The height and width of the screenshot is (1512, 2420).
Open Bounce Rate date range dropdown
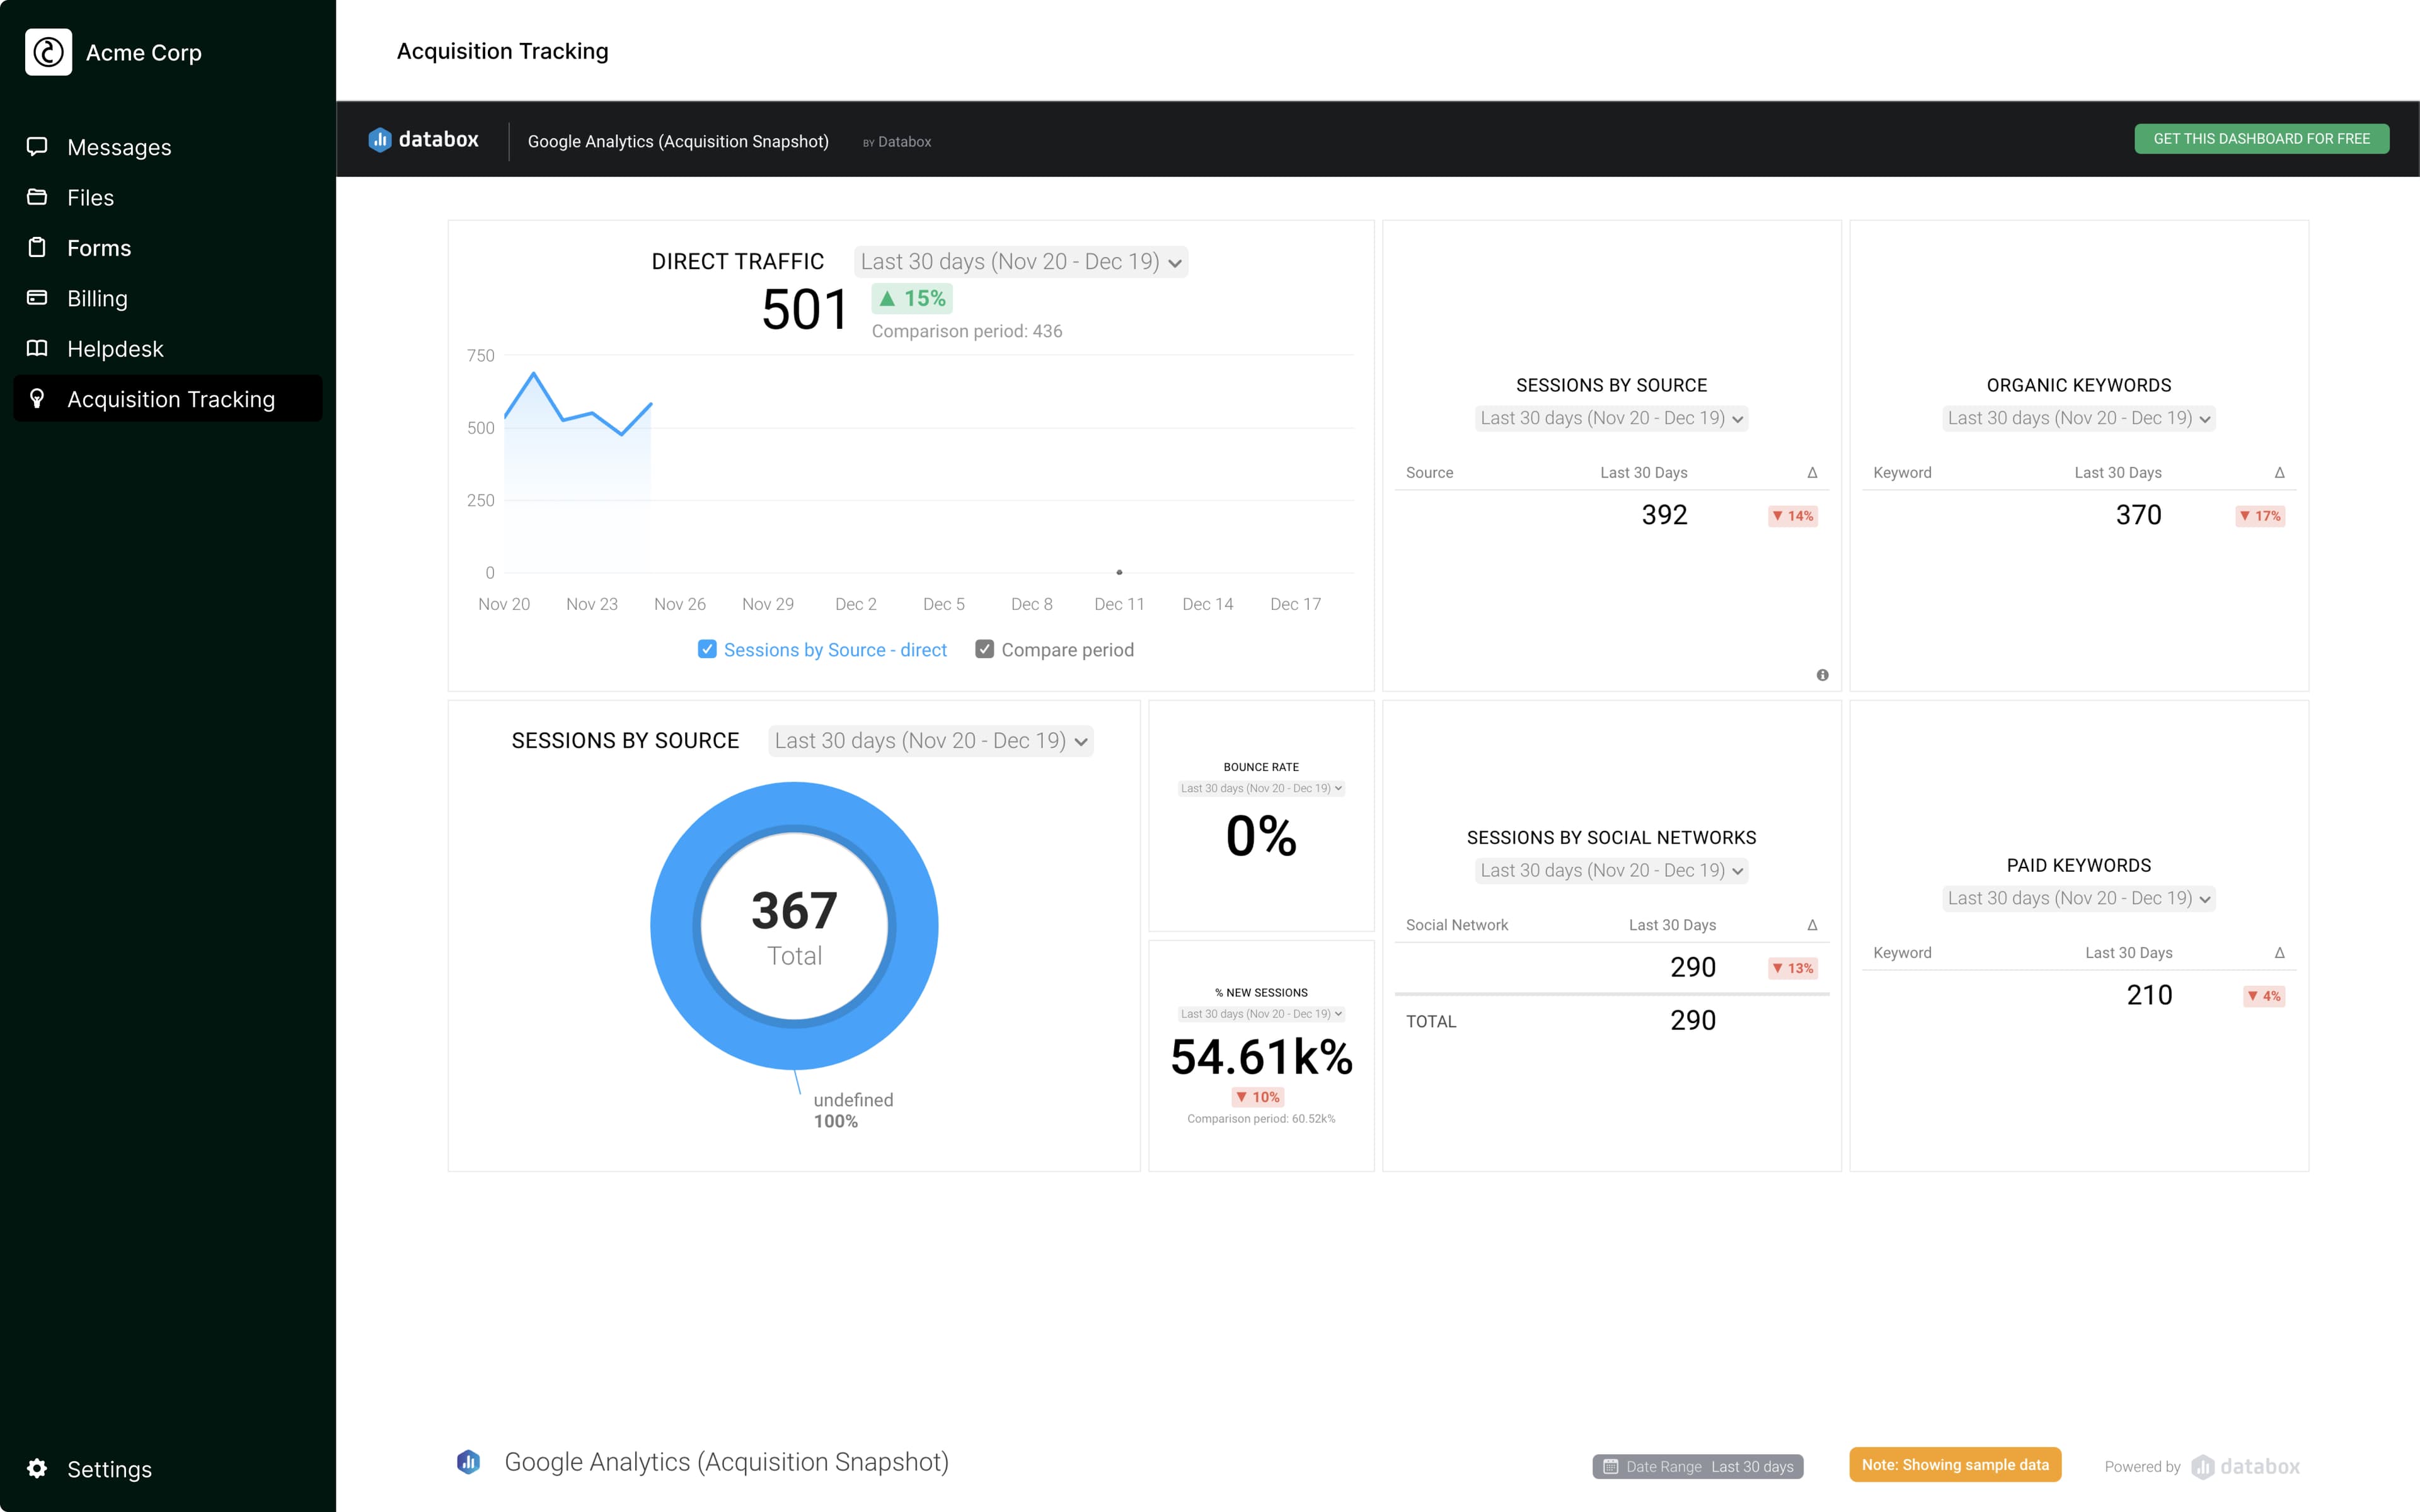point(1260,788)
